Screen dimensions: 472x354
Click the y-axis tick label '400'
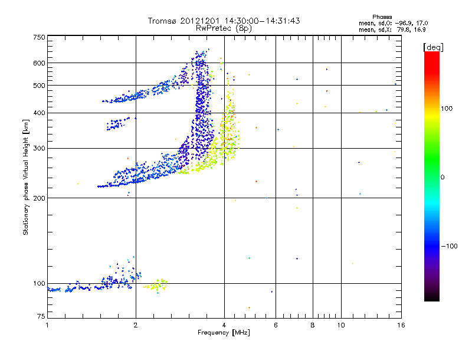[40, 113]
